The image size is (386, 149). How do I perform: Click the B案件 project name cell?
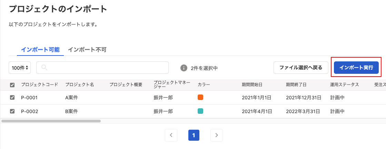[71, 111]
